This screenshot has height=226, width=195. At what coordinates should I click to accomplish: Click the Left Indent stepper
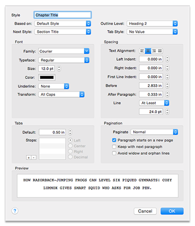[167, 59]
